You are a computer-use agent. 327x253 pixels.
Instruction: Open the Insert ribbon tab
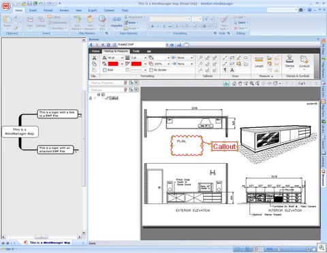(33, 10)
